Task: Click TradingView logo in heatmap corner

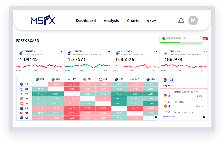Action: coord(156,117)
